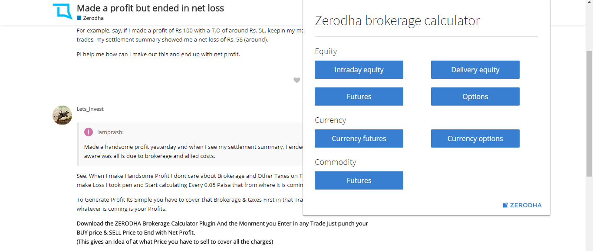Open the Currency futures calculator
This screenshot has width=593, height=251.
click(359, 138)
